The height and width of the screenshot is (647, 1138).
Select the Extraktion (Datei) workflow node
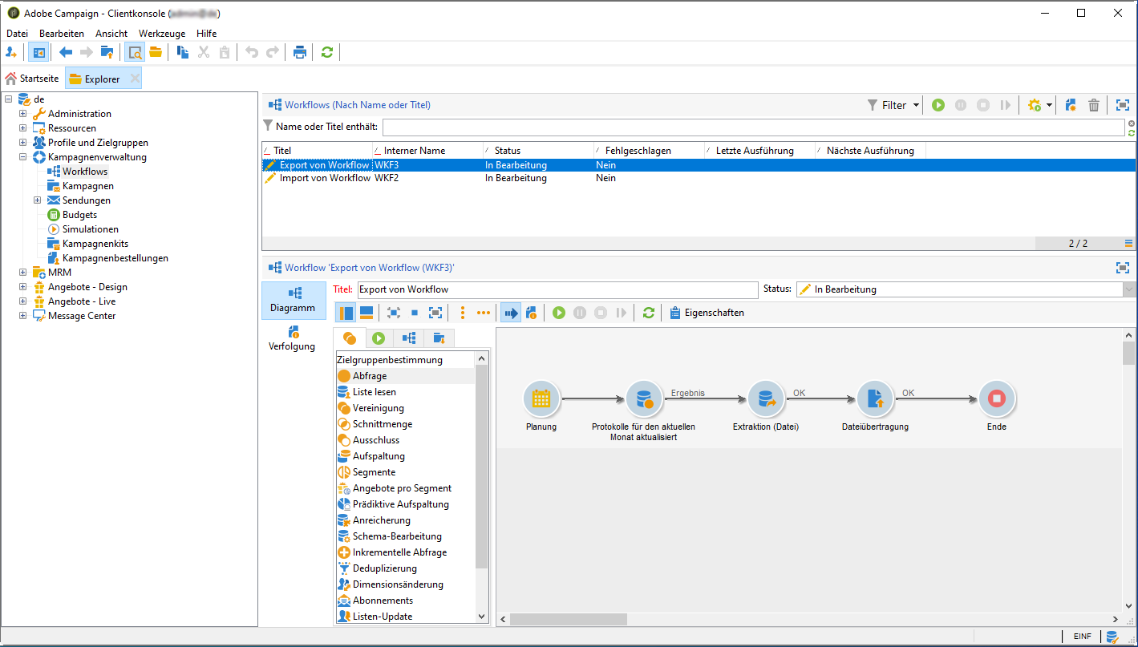pos(766,398)
